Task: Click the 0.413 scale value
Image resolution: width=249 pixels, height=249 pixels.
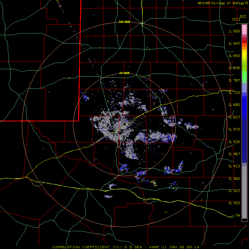Action: [x=234, y=166]
